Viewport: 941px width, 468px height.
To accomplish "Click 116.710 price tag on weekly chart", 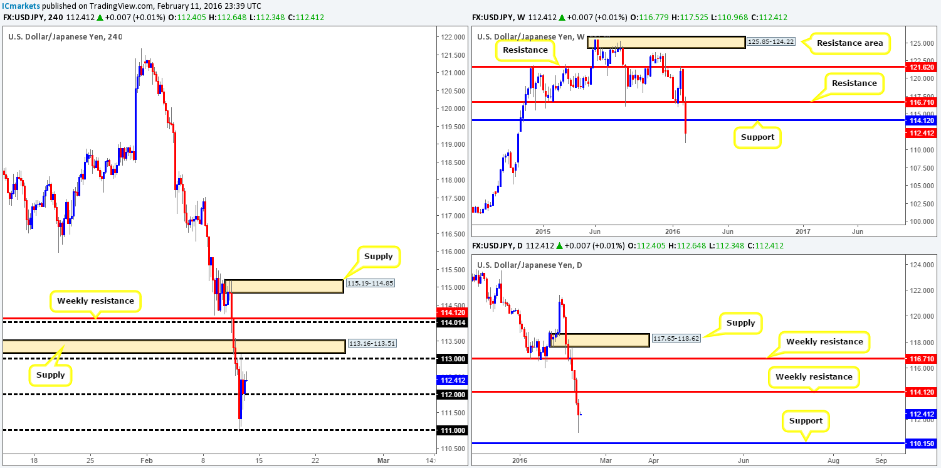I will [920, 101].
